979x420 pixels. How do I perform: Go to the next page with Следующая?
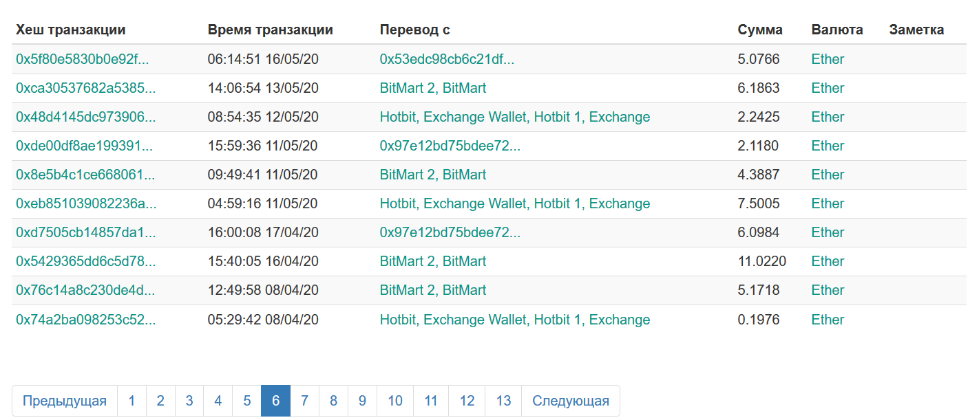(x=571, y=401)
